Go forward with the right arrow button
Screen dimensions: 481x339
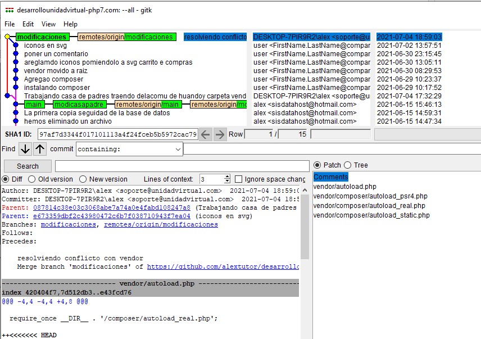point(220,134)
